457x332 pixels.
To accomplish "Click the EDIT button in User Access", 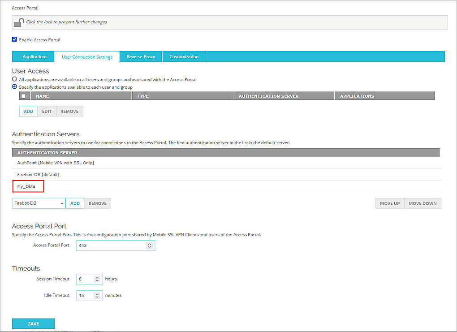I will 47,111.
